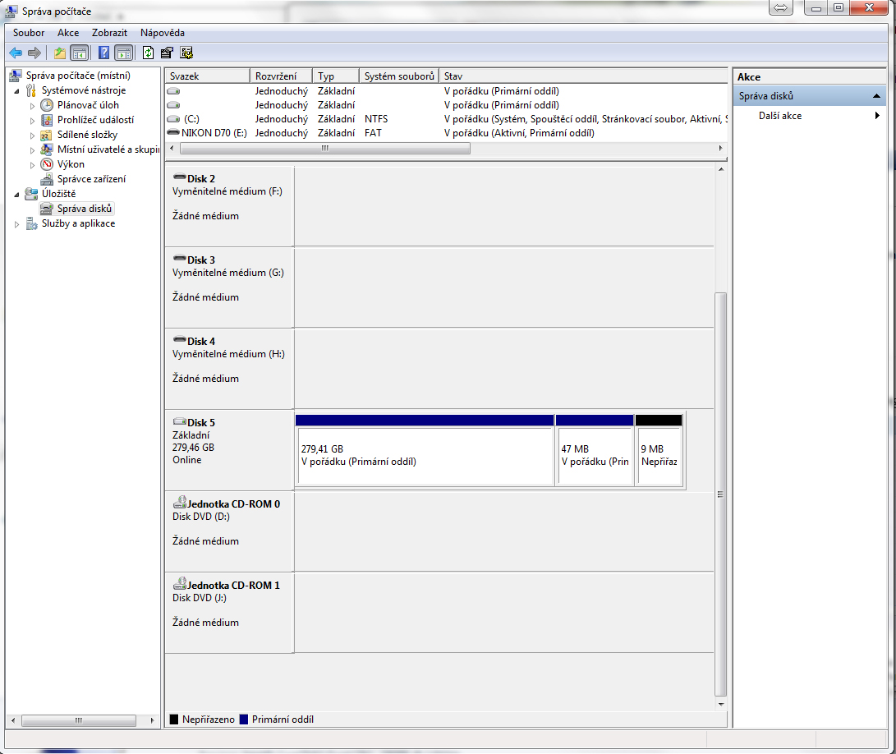Click the volume list horizontal scrollbar
Viewport: 896px width, 754px height.
coord(324,149)
